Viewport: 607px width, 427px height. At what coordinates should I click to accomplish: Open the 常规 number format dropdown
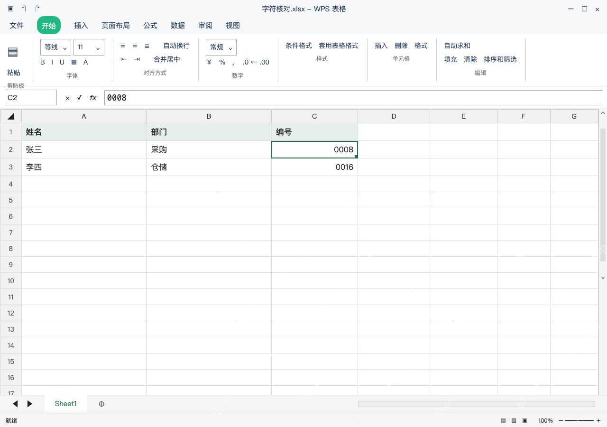pyautogui.click(x=221, y=47)
